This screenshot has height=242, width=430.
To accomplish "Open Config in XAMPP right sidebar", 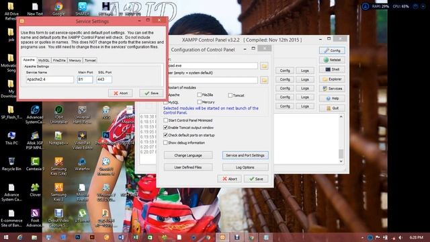I will click(332, 50).
